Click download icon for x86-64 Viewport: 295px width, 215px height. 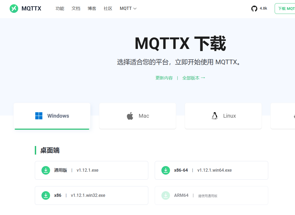tap(166, 170)
